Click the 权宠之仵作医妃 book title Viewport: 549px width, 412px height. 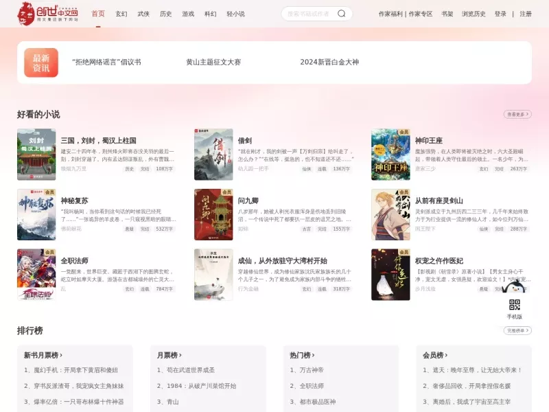click(439, 261)
